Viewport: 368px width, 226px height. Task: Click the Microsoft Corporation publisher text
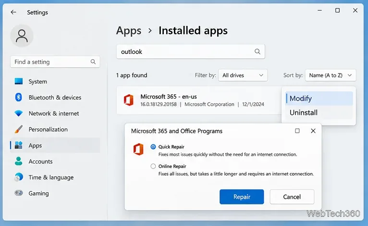tap(209, 104)
